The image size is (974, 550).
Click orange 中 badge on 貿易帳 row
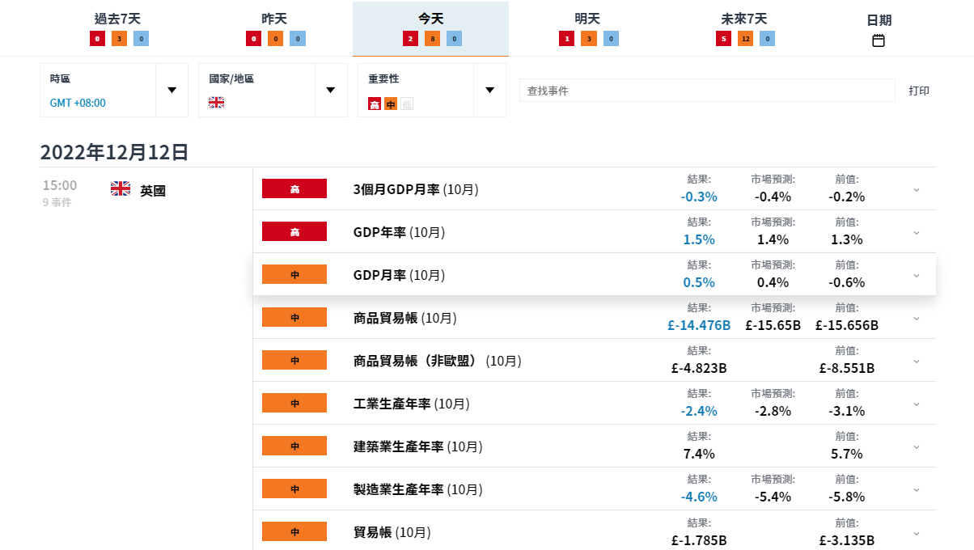tap(294, 532)
